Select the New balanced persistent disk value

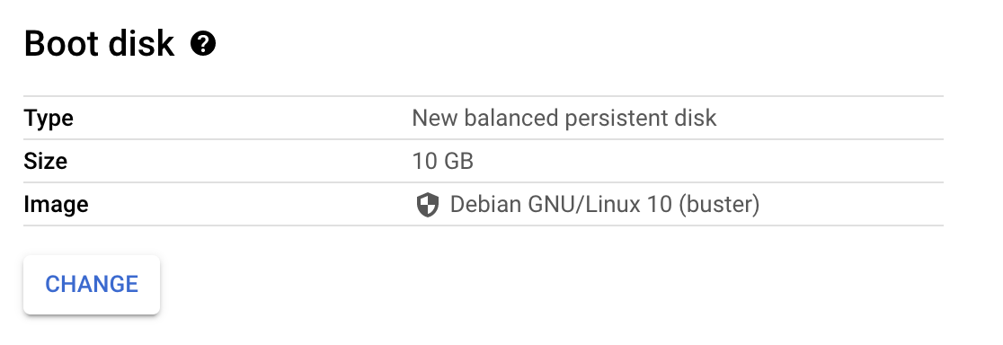pos(564,119)
